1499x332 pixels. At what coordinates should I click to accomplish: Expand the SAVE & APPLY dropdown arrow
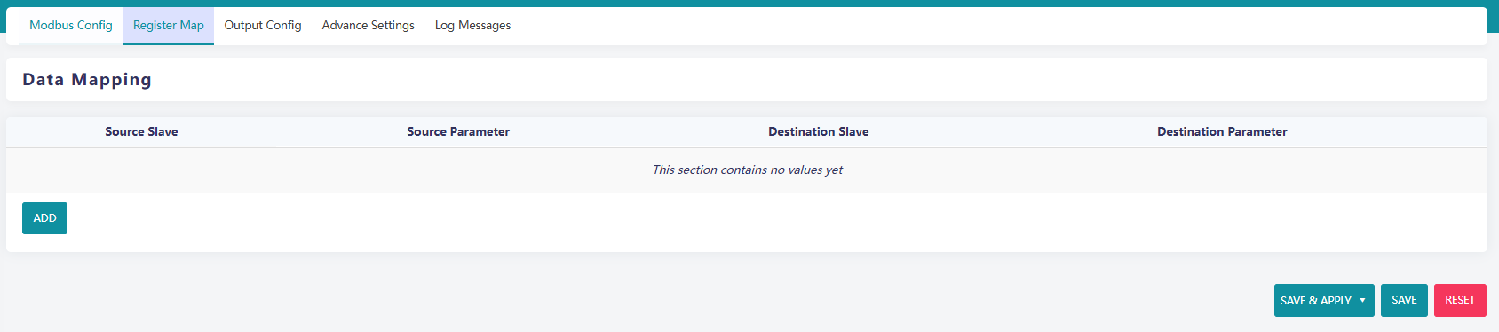(x=1362, y=301)
